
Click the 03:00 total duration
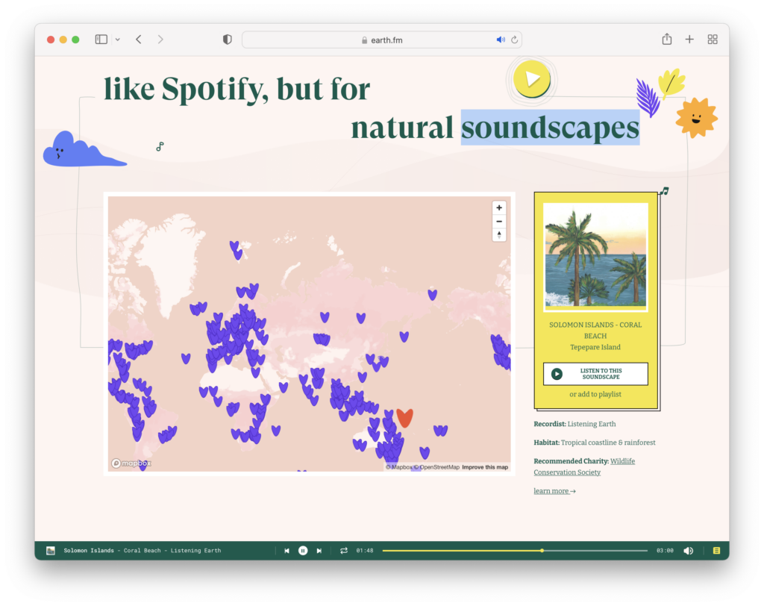point(665,551)
